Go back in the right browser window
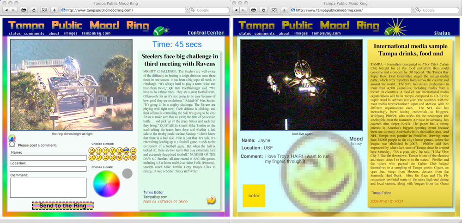The image size is (462, 223). pos(237,10)
